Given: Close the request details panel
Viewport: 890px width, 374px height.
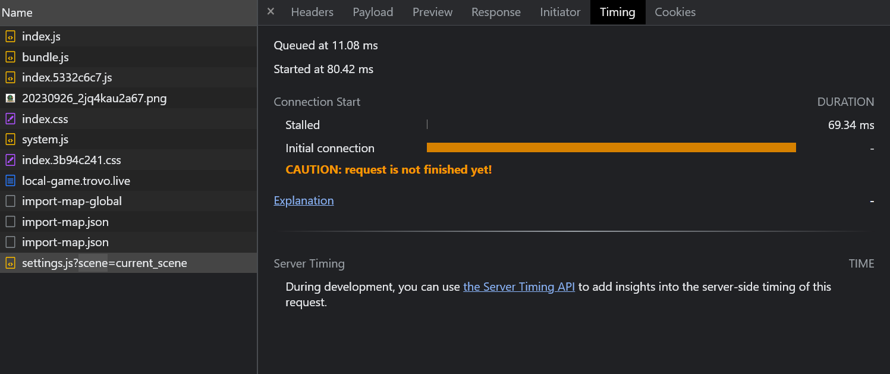Looking at the screenshot, I should 271,12.
